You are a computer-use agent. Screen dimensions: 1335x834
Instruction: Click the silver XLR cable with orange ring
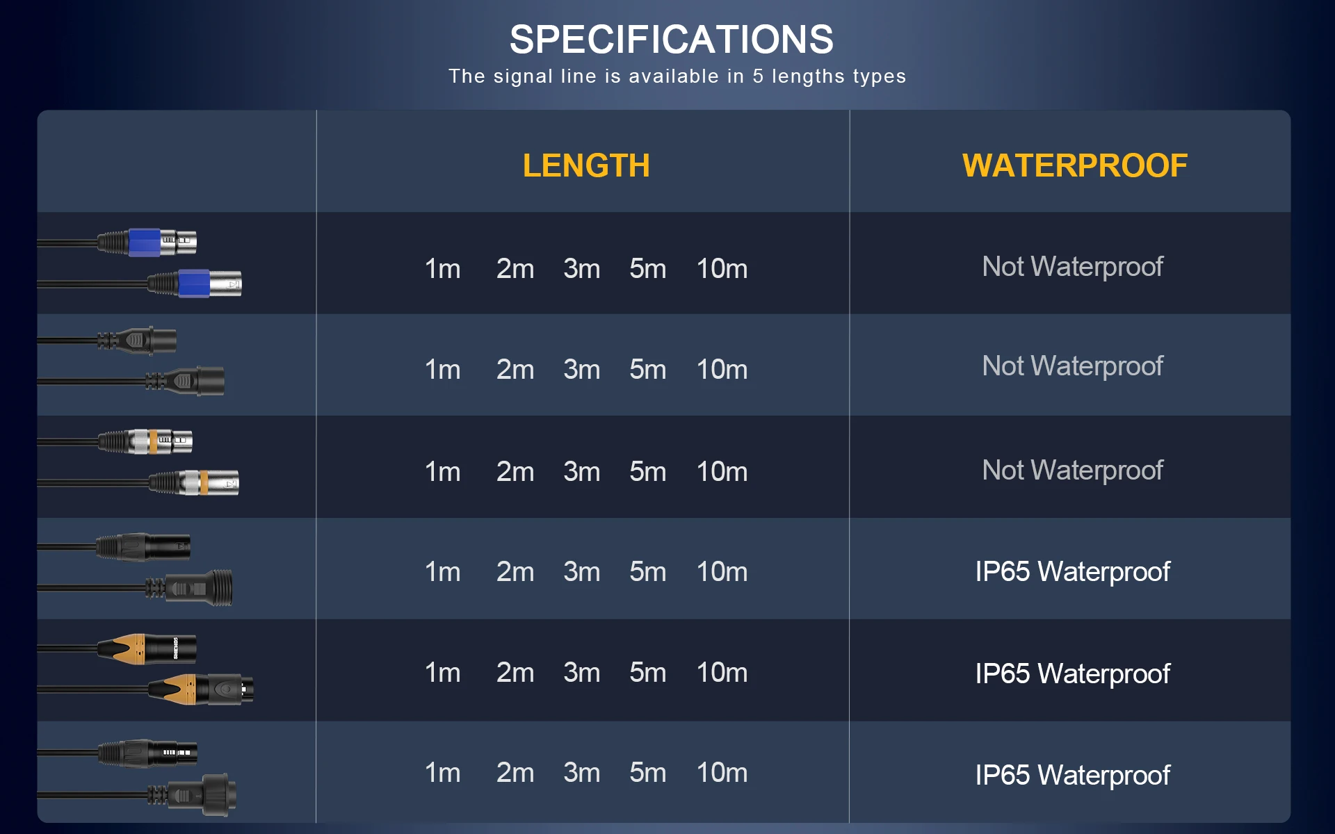coord(138,462)
